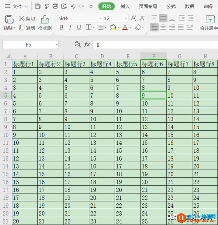Click the Name Box showing F5
This screenshot has width=218, height=225.
(28, 44)
